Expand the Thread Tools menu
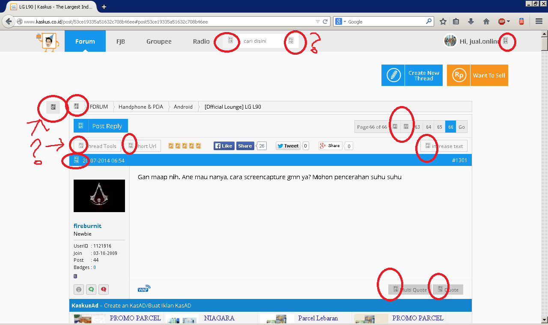Image resolution: width=548 pixels, height=325 pixels. [x=98, y=146]
